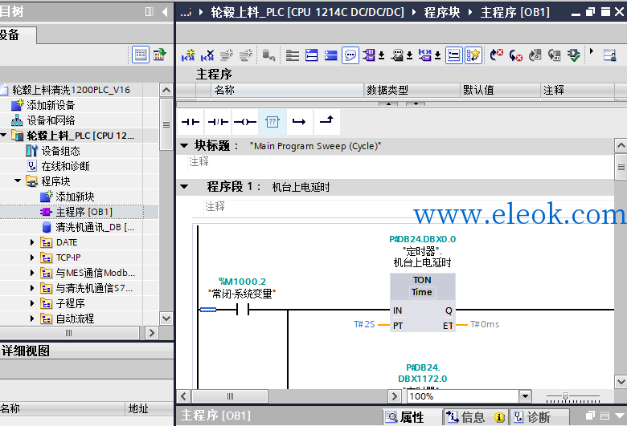
Task: Select %M1000.2 contact
Action: point(243,309)
